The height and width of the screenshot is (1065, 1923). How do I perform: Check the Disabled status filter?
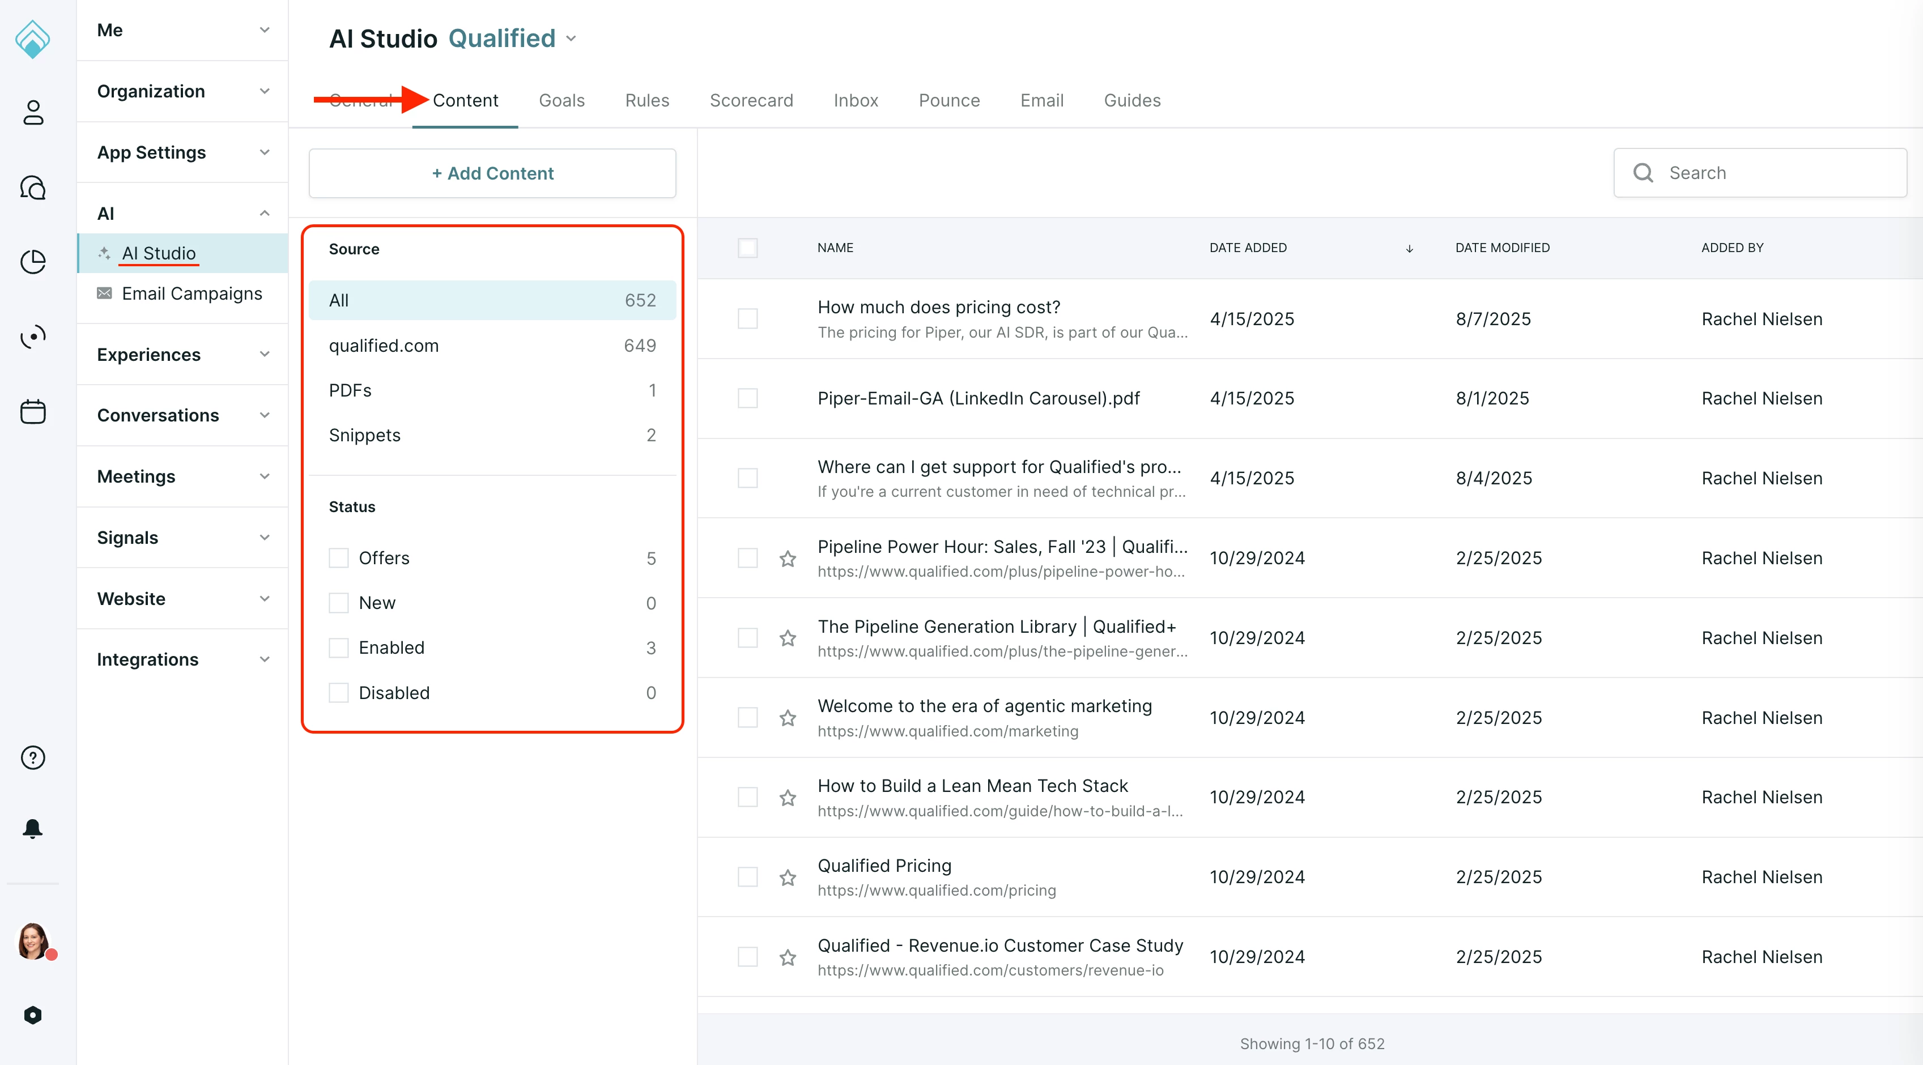[x=339, y=693]
